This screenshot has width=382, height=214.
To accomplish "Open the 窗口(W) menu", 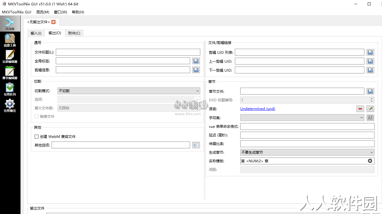I will pyautogui.click(x=61, y=12).
